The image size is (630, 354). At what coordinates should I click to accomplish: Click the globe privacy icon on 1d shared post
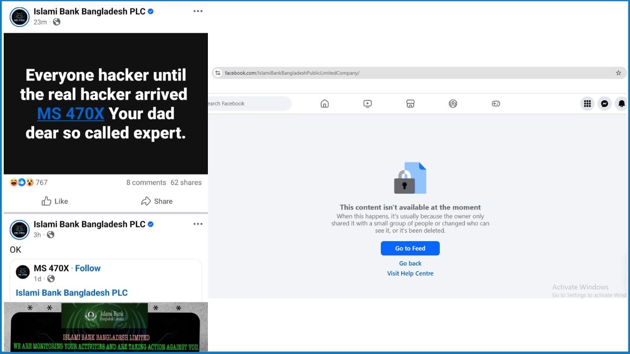(x=51, y=279)
